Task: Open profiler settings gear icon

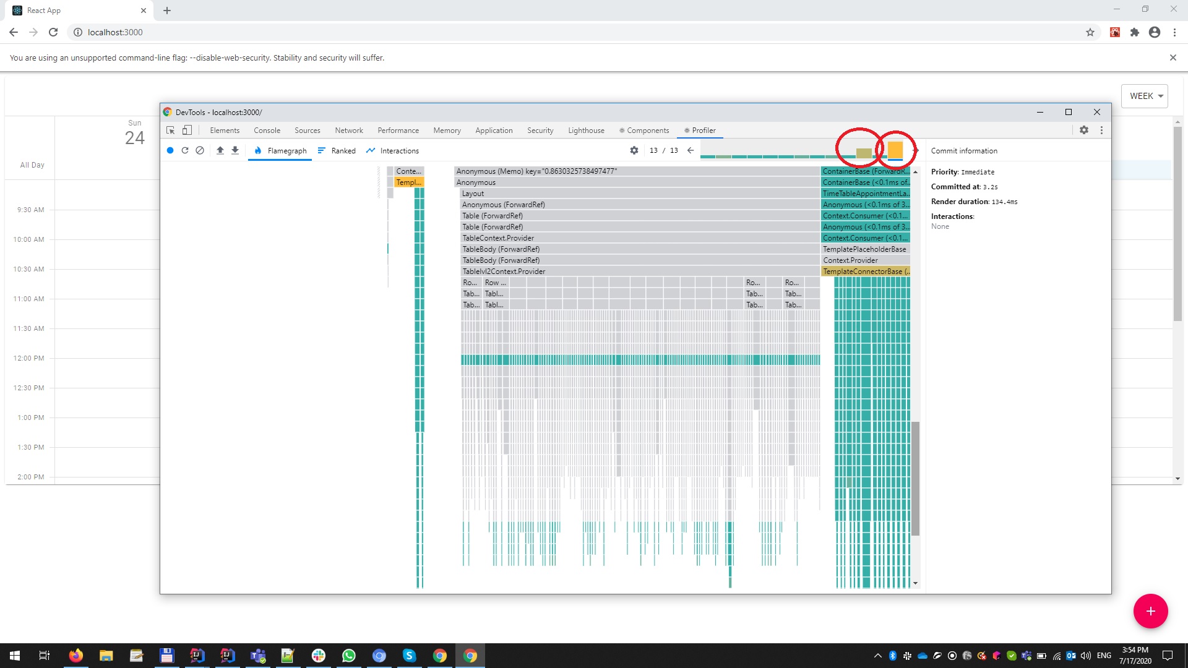Action: [634, 150]
